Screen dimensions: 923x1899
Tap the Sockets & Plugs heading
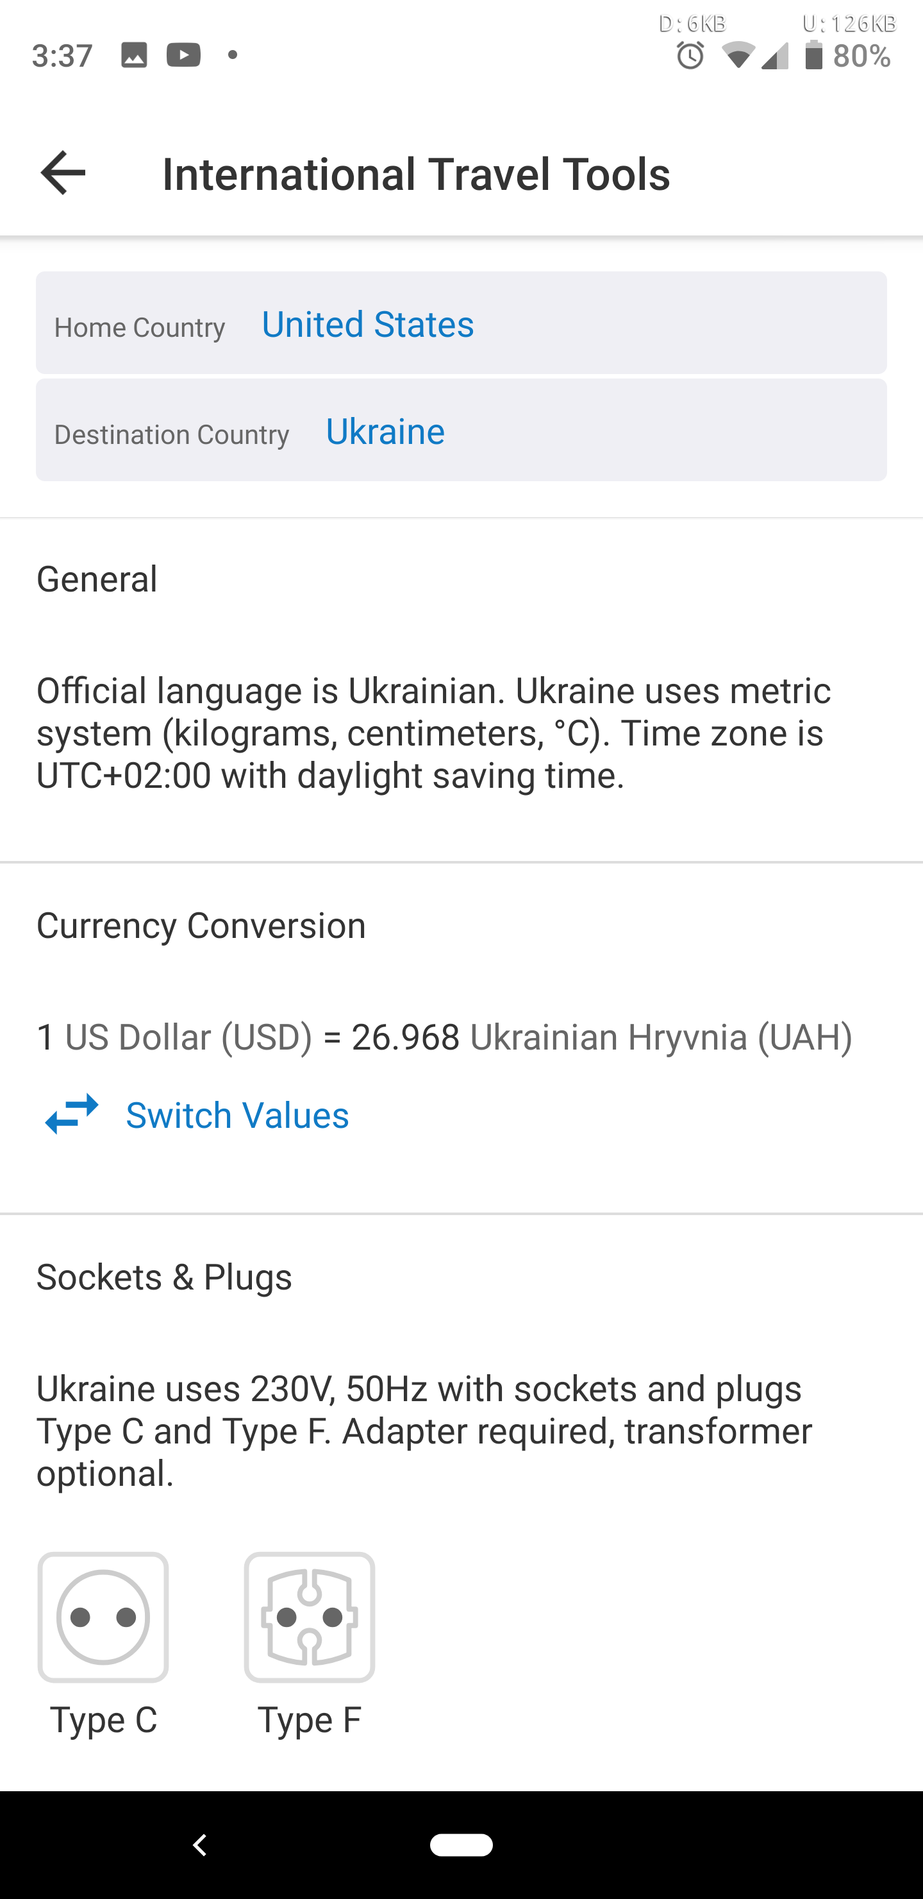coord(164,1277)
